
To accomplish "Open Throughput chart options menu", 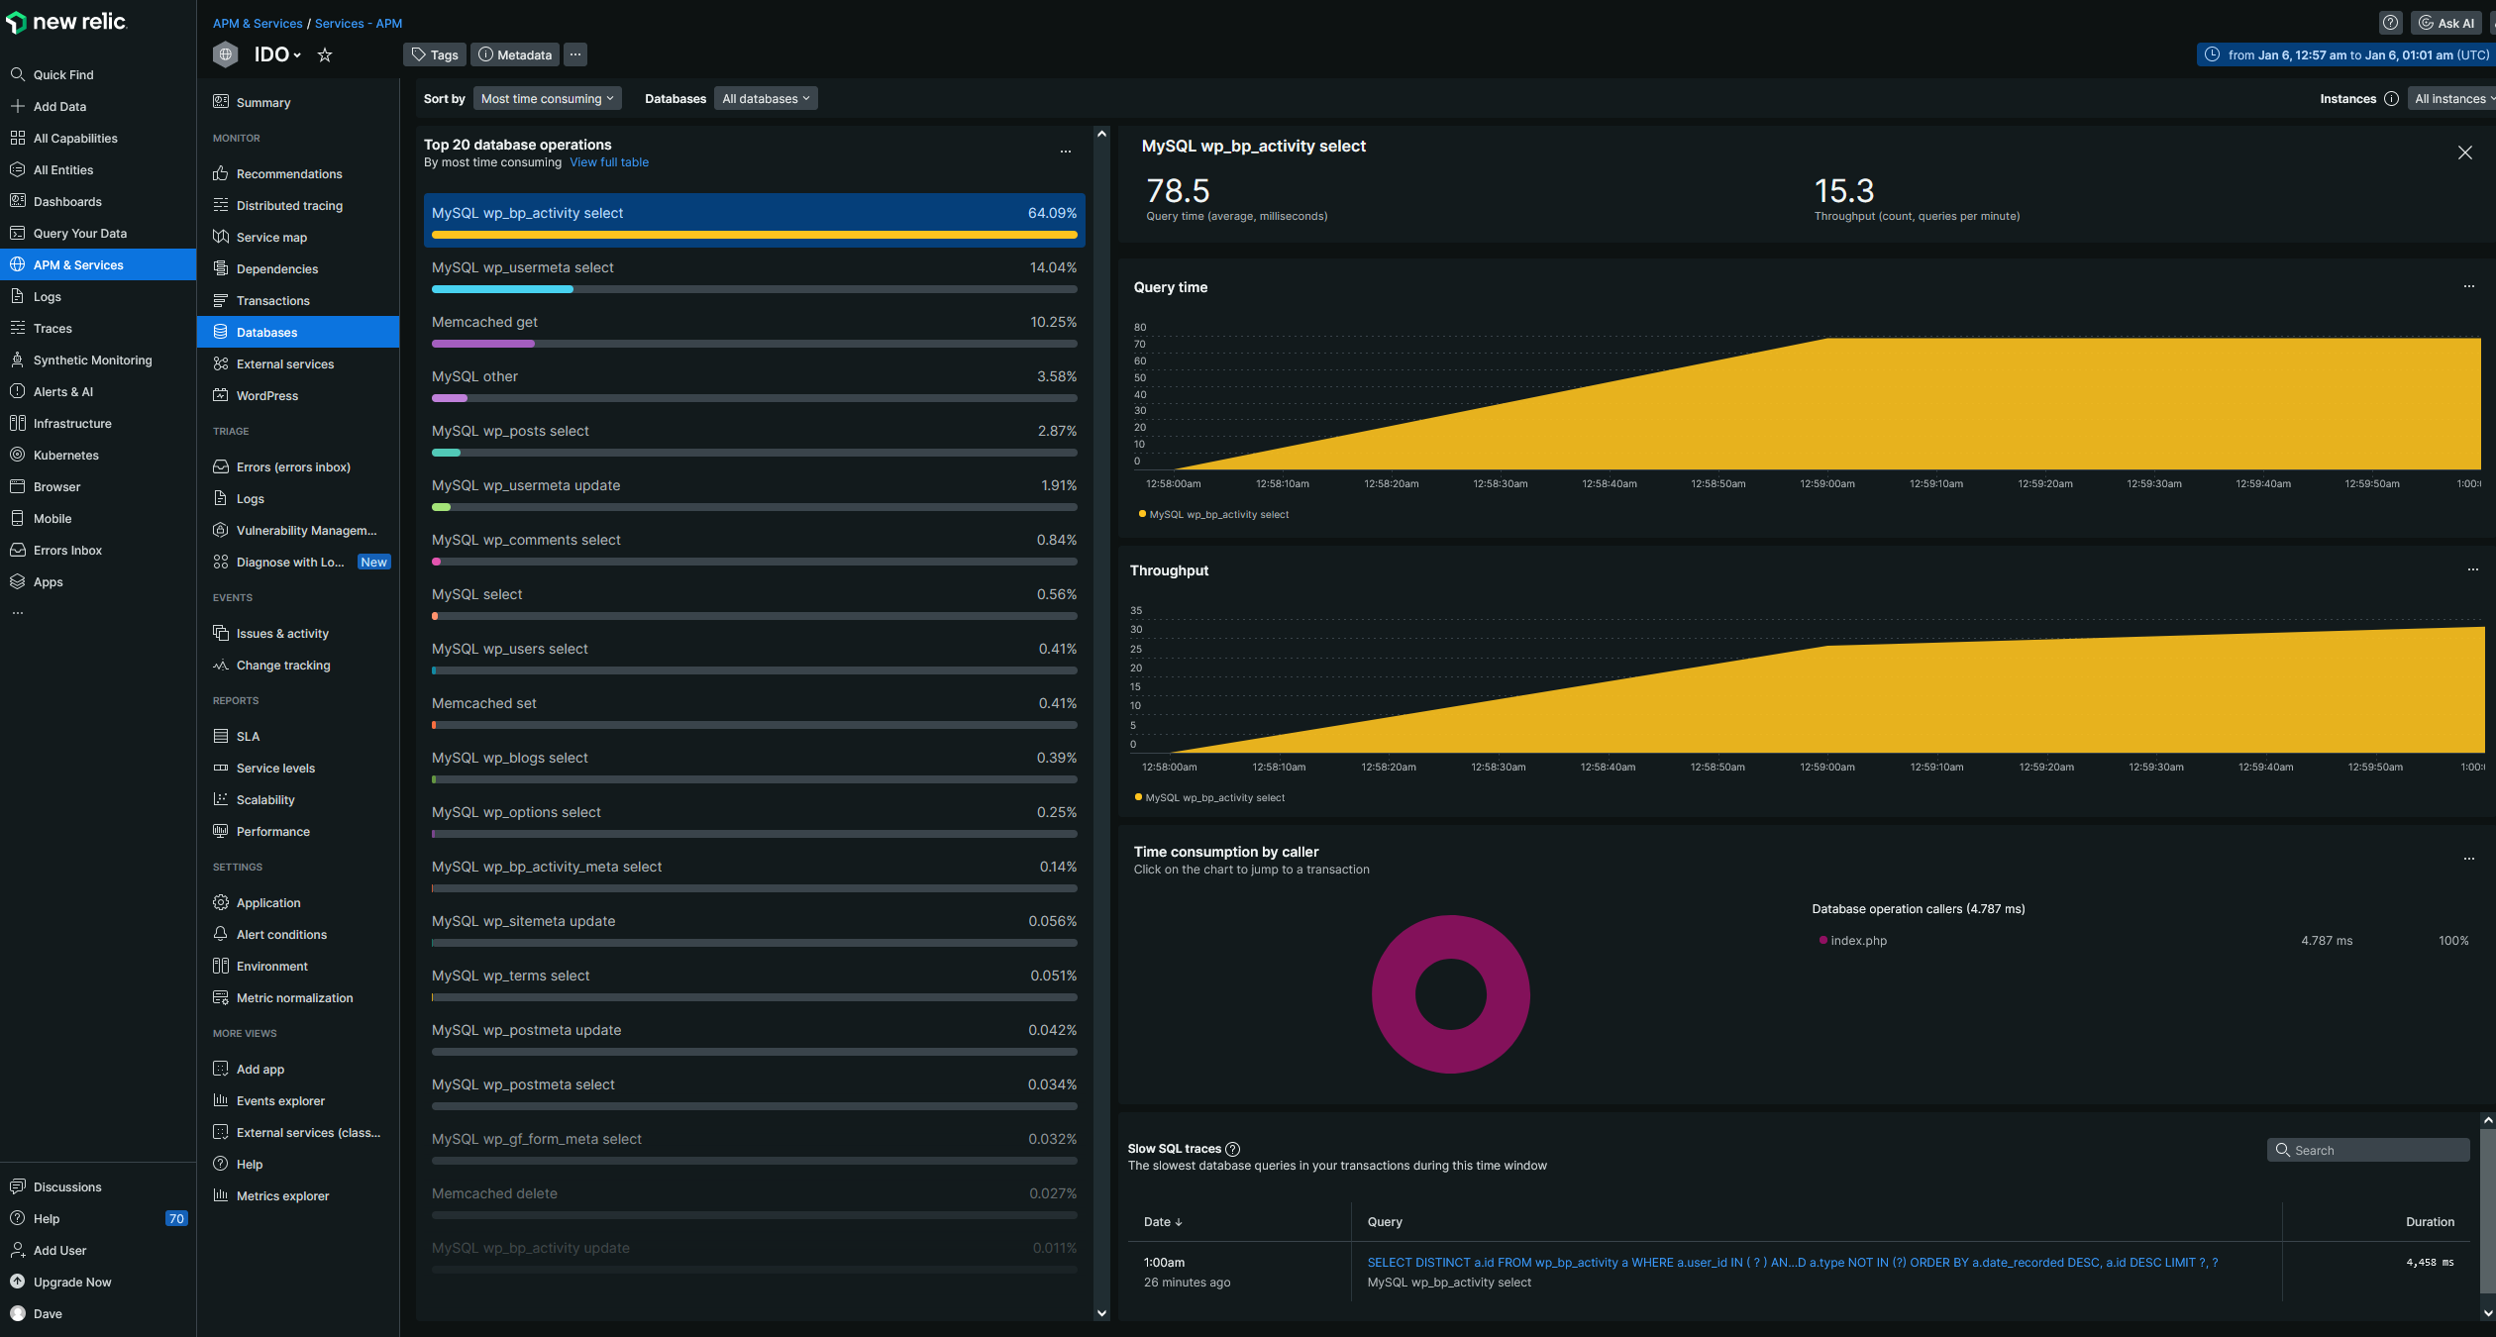I will [x=2472, y=569].
